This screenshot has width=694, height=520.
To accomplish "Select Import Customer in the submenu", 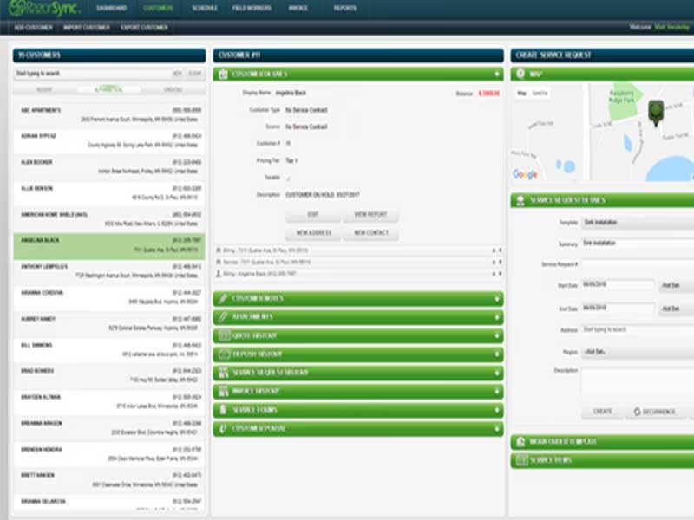I will (x=86, y=28).
